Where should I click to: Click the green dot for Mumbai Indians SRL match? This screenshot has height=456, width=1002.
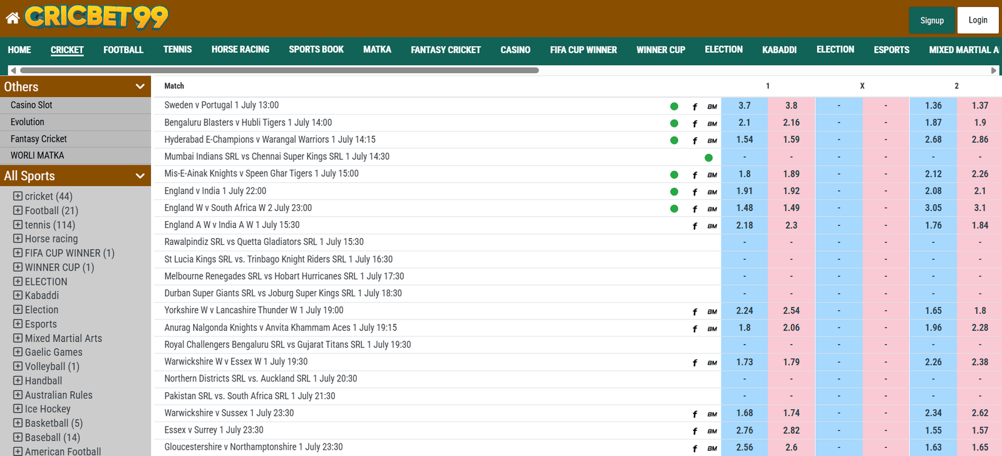(x=708, y=158)
